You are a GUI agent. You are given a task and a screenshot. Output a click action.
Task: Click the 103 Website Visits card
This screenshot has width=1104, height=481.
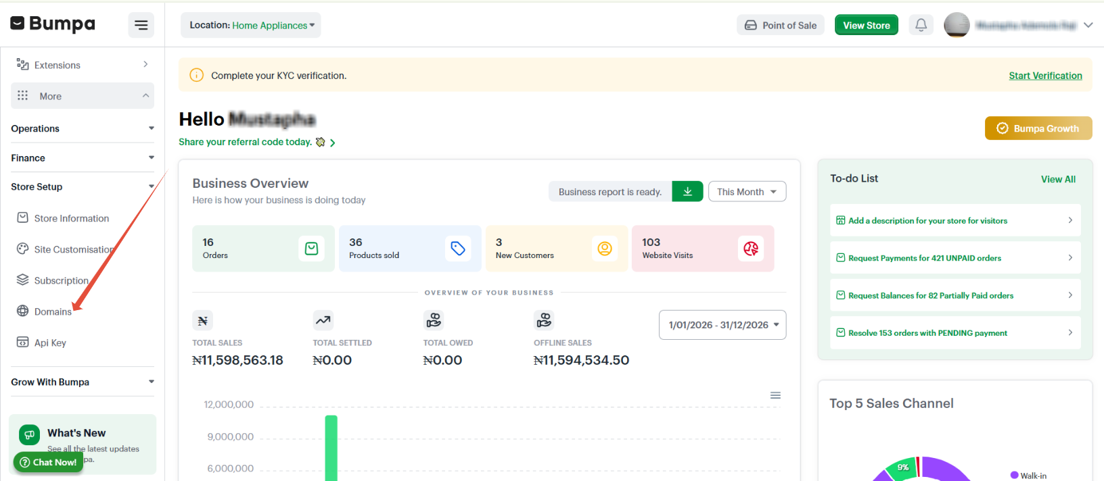[703, 249]
